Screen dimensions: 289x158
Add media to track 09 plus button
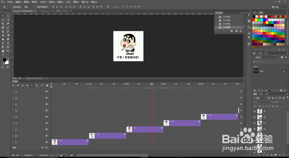click(x=241, y=91)
